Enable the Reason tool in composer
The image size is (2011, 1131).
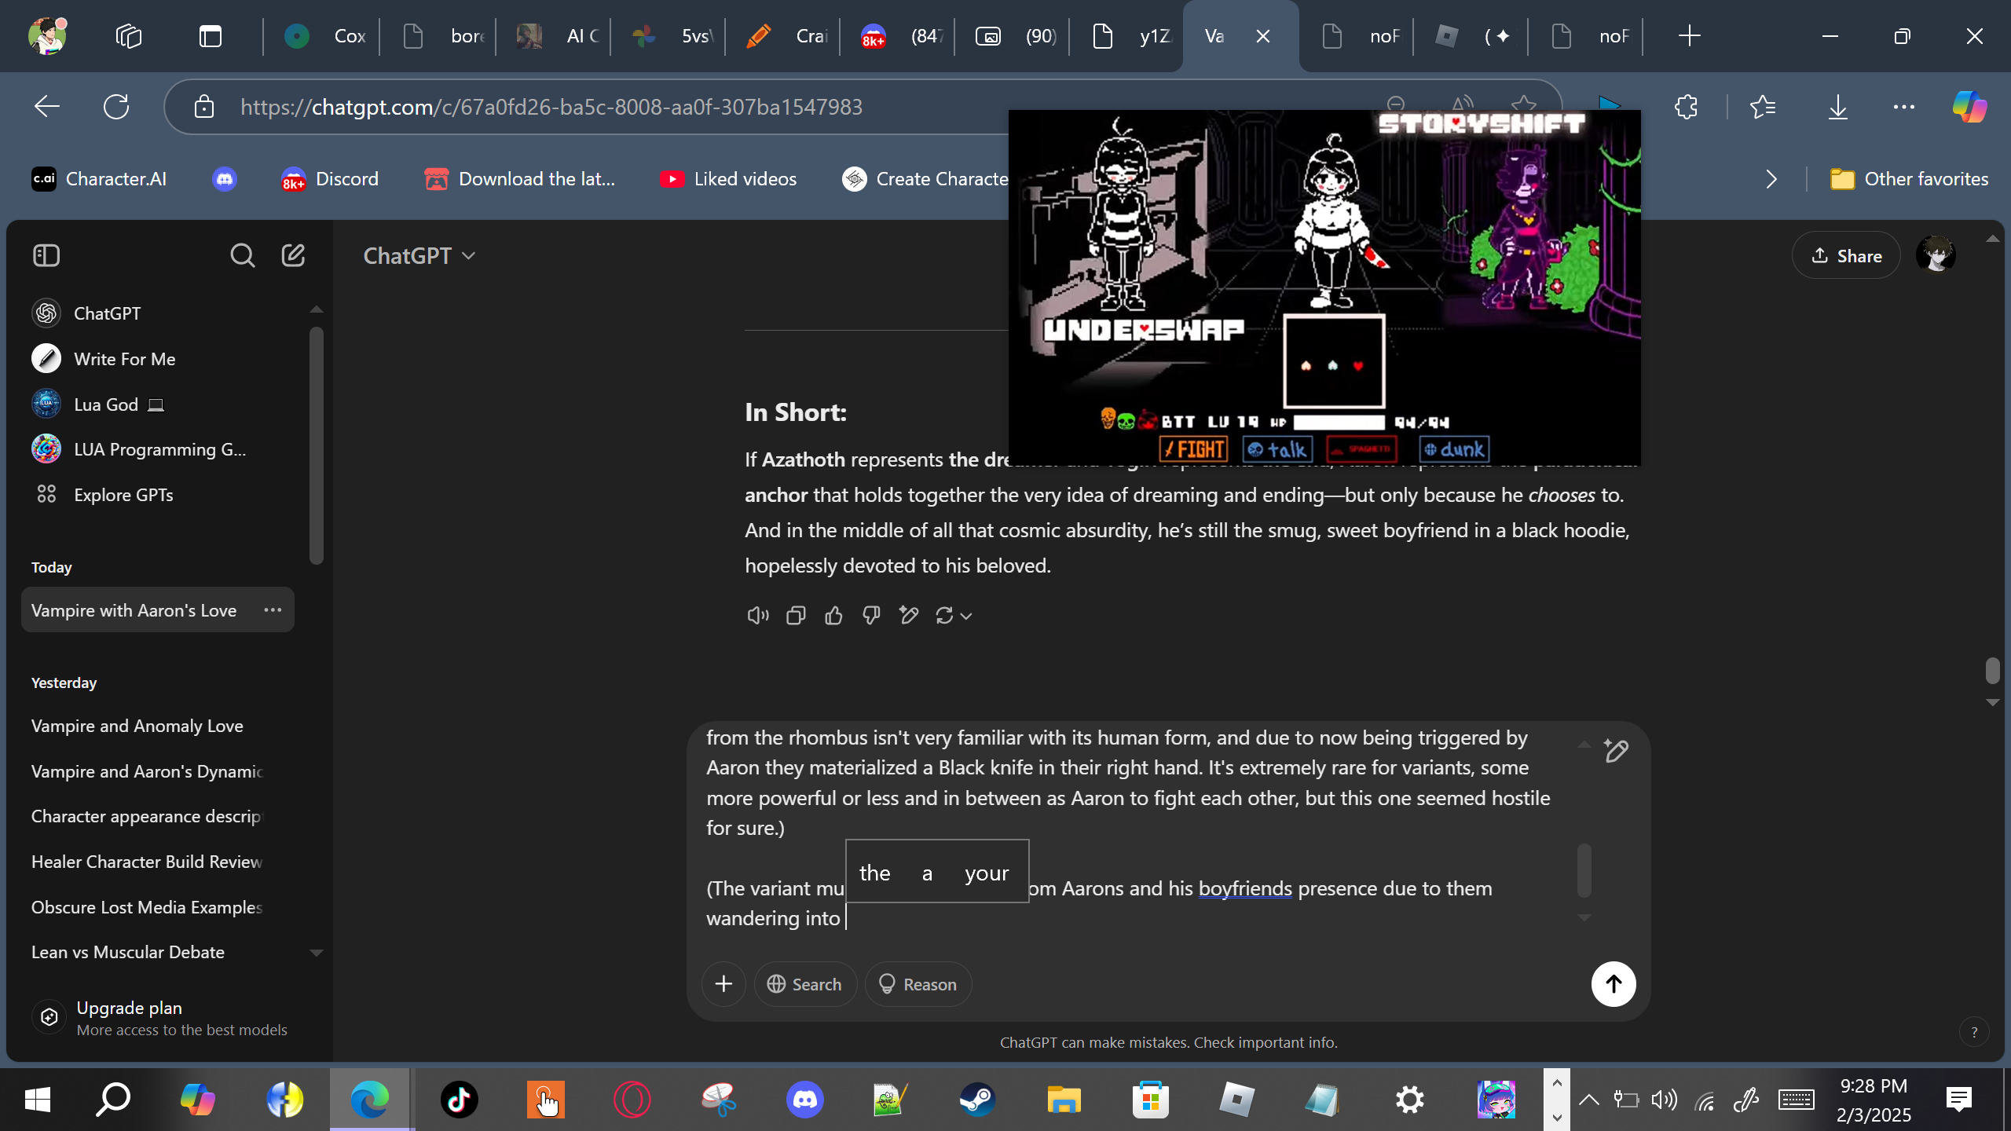click(918, 984)
